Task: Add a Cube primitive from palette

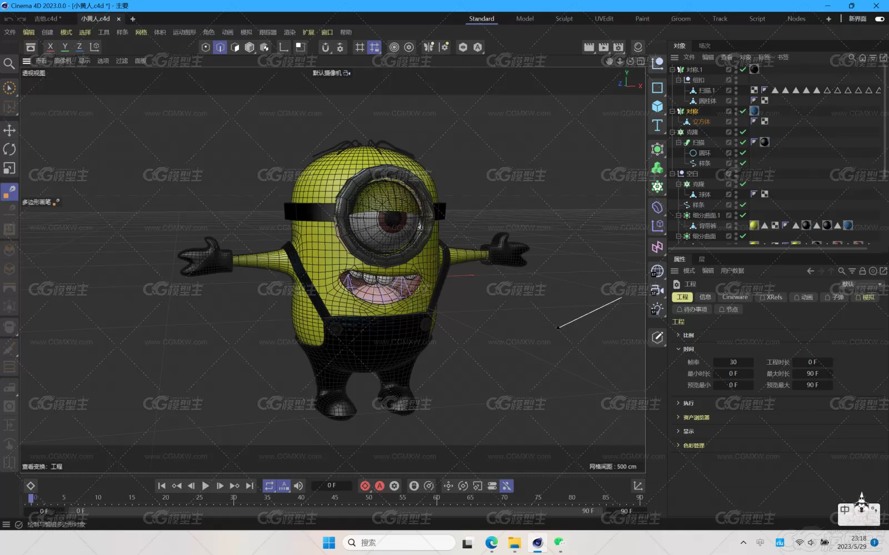Action: click(657, 106)
